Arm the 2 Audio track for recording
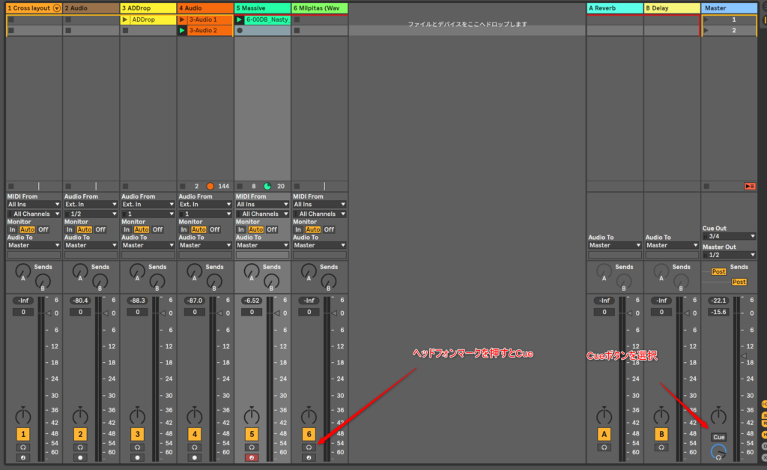 pyautogui.click(x=80, y=457)
